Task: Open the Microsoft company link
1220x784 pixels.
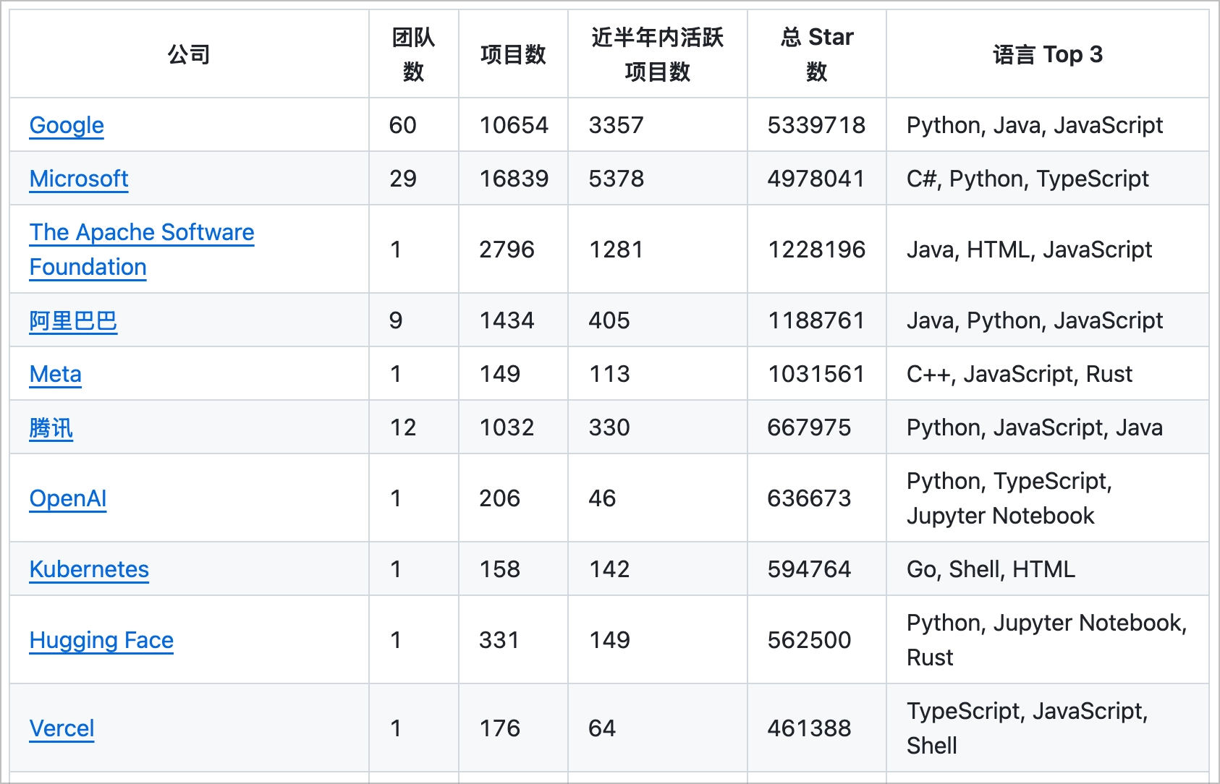Action: [x=79, y=179]
